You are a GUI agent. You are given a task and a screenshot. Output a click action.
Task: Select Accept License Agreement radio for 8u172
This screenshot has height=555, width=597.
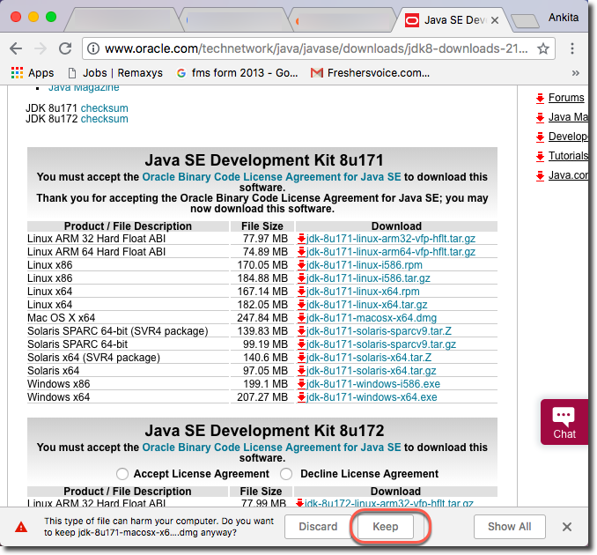[x=122, y=474]
